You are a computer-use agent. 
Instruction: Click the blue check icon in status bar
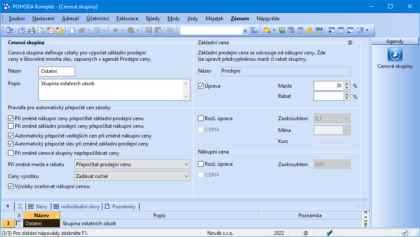[330, 233]
